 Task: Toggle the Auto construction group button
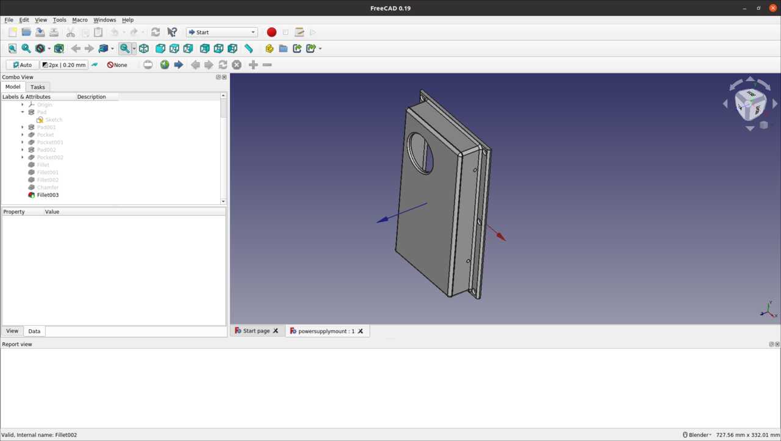point(23,65)
